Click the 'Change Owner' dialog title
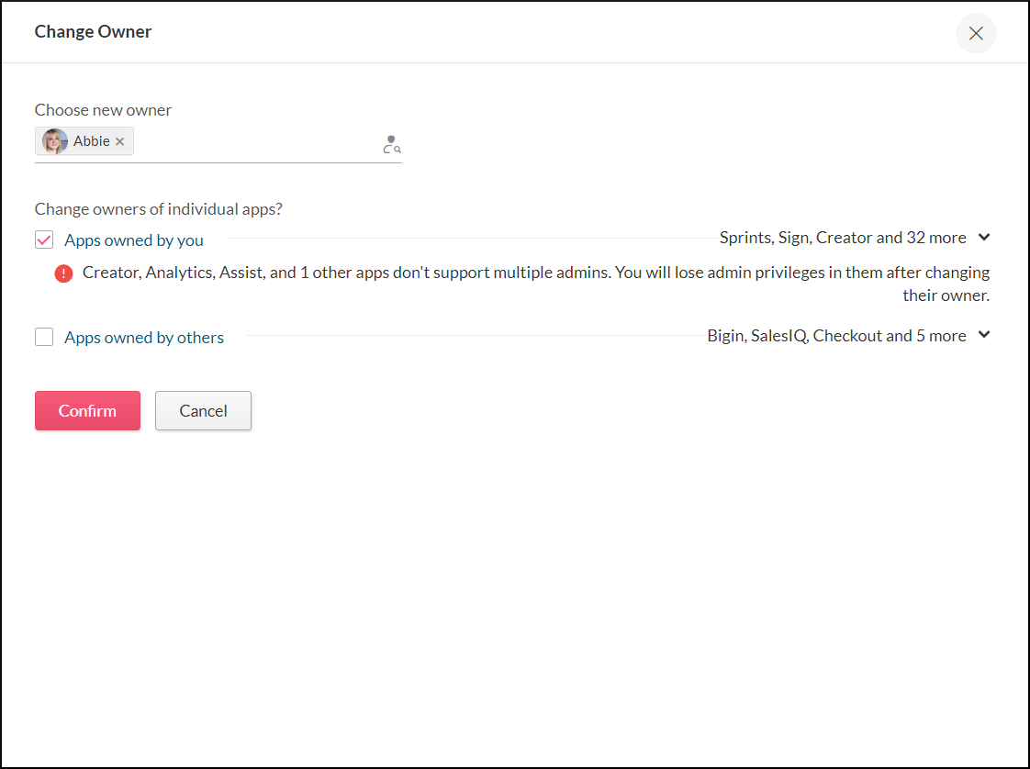Image resolution: width=1030 pixels, height=769 pixels. pyautogui.click(x=93, y=31)
